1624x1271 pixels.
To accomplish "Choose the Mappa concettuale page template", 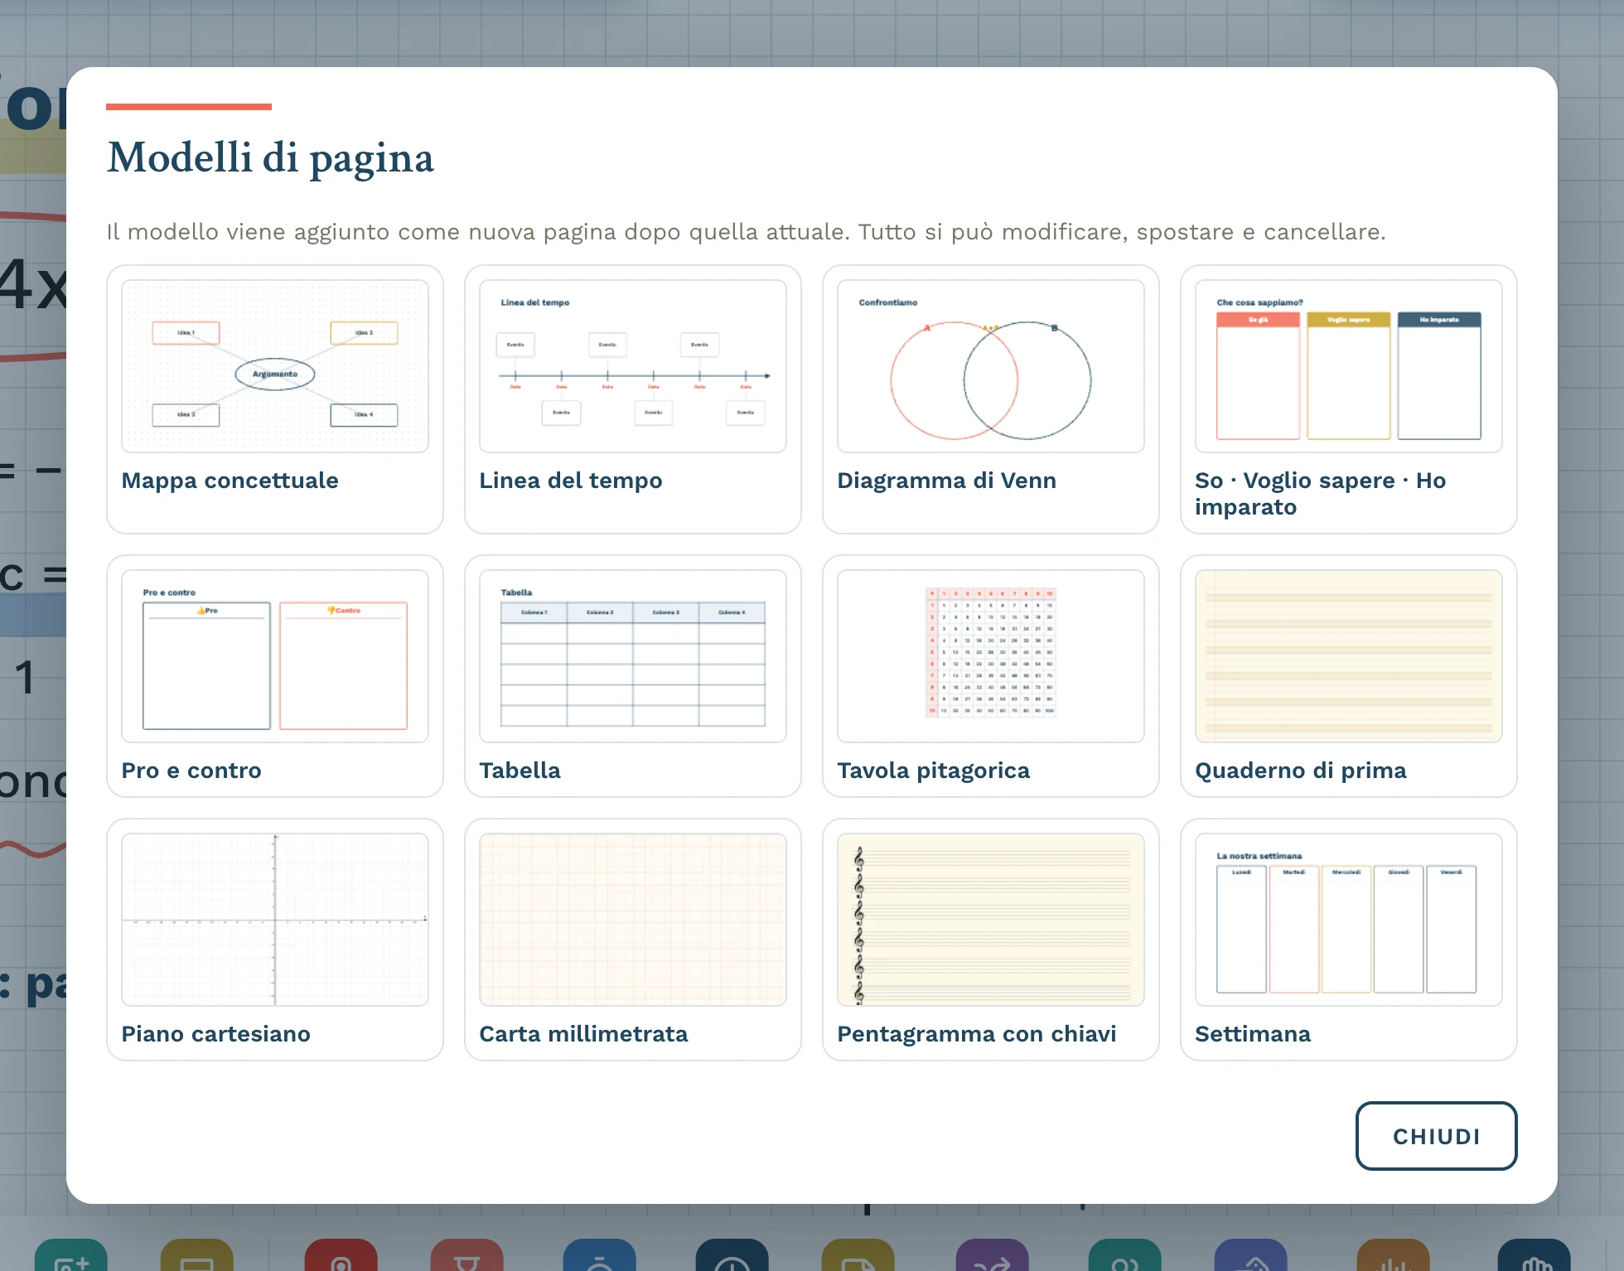I will [x=275, y=399].
